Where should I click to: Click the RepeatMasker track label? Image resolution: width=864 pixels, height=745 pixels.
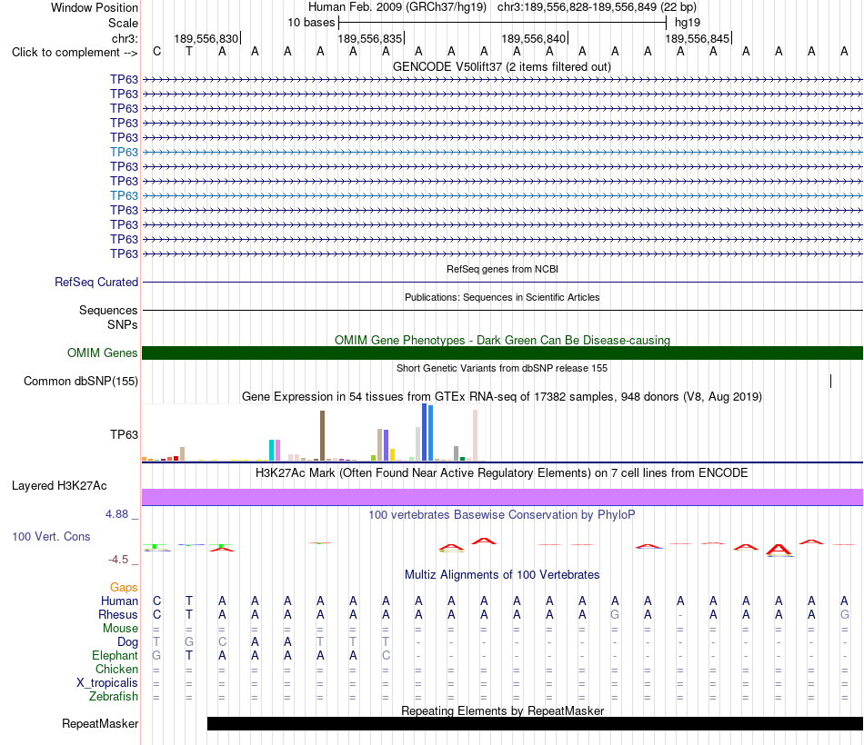[100, 723]
